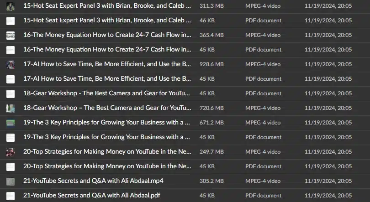Click PDF document type in the 46 KB row

point(264,21)
